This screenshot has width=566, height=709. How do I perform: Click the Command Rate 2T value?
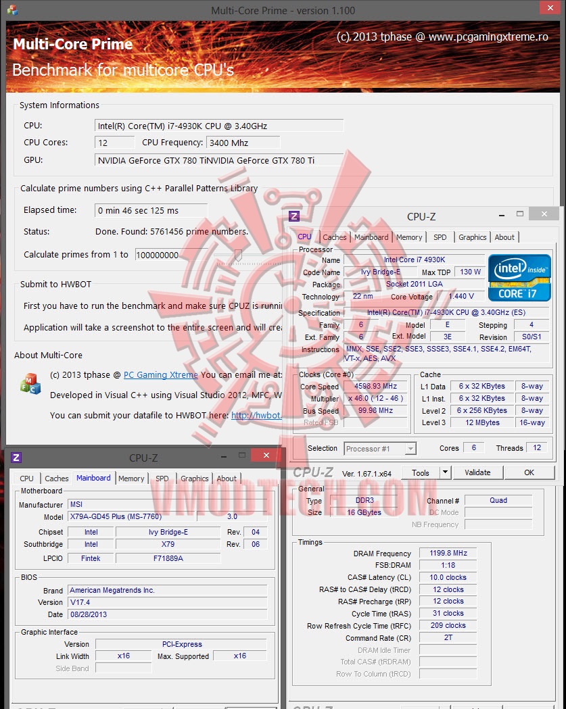pyautogui.click(x=448, y=637)
